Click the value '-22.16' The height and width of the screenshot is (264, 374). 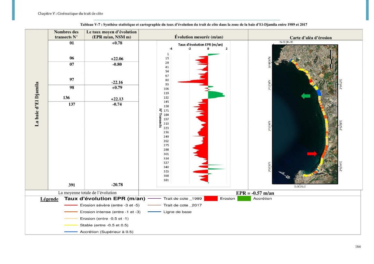117,83
